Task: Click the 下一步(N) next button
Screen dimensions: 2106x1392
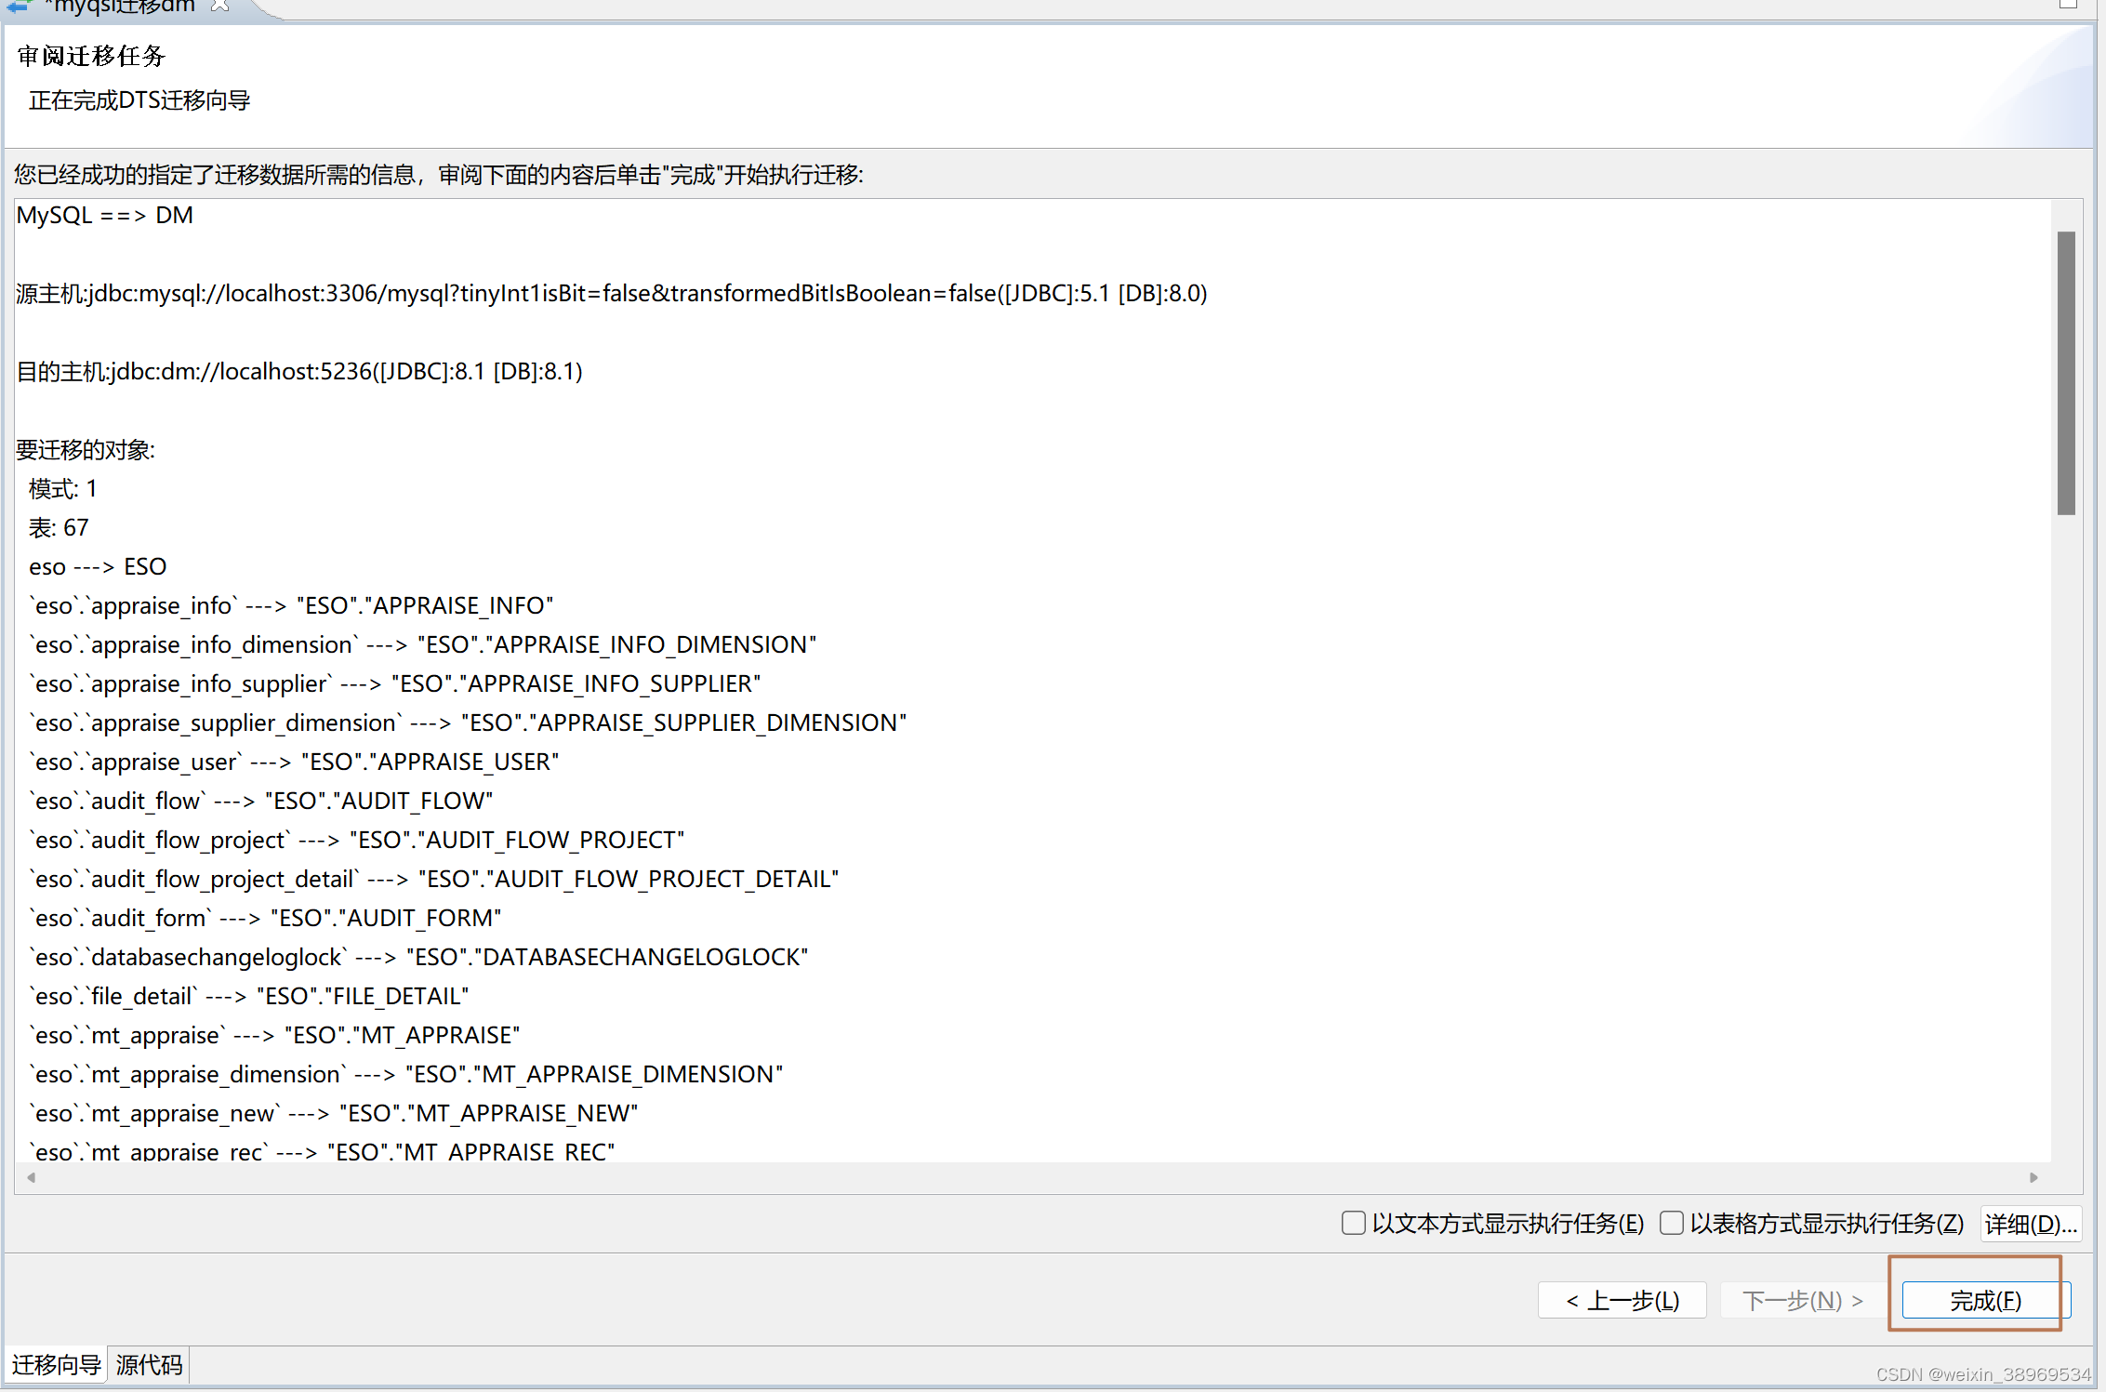Action: click(1801, 1300)
